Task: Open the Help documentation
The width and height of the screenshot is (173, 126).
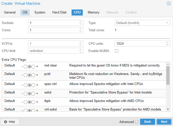Action: (10, 122)
